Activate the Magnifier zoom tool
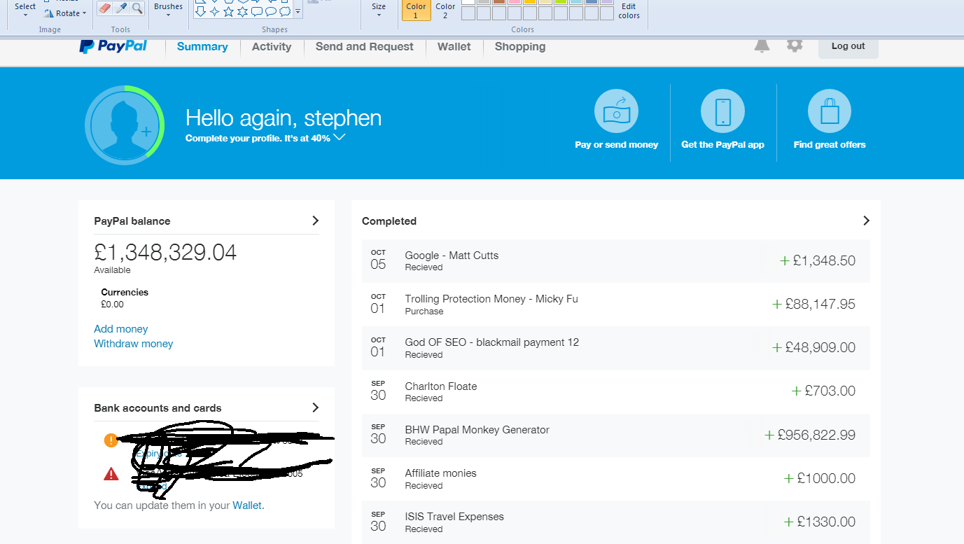Viewport: 964px width, 544px height. tap(137, 8)
